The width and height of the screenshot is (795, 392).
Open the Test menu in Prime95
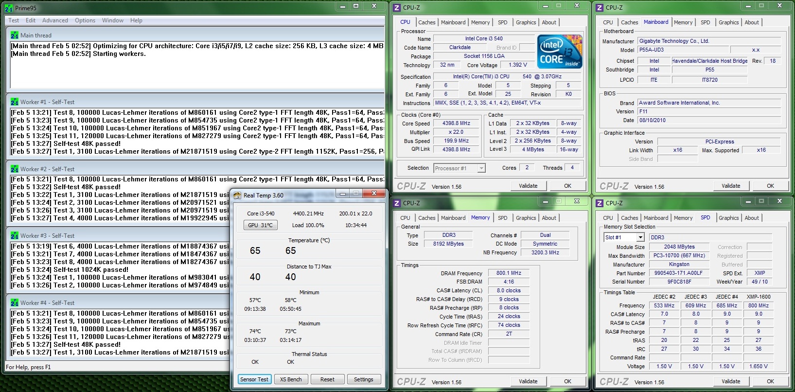pyautogui.click(x=14, y=20)
